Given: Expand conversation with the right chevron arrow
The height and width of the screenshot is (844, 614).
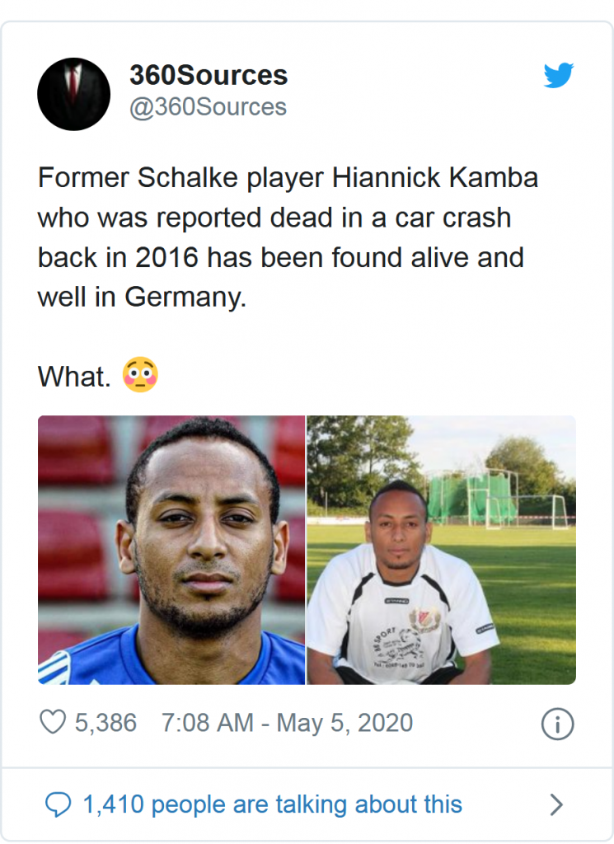Looking at the screenshot, I should pyautogui.click(x=556, y=804).
